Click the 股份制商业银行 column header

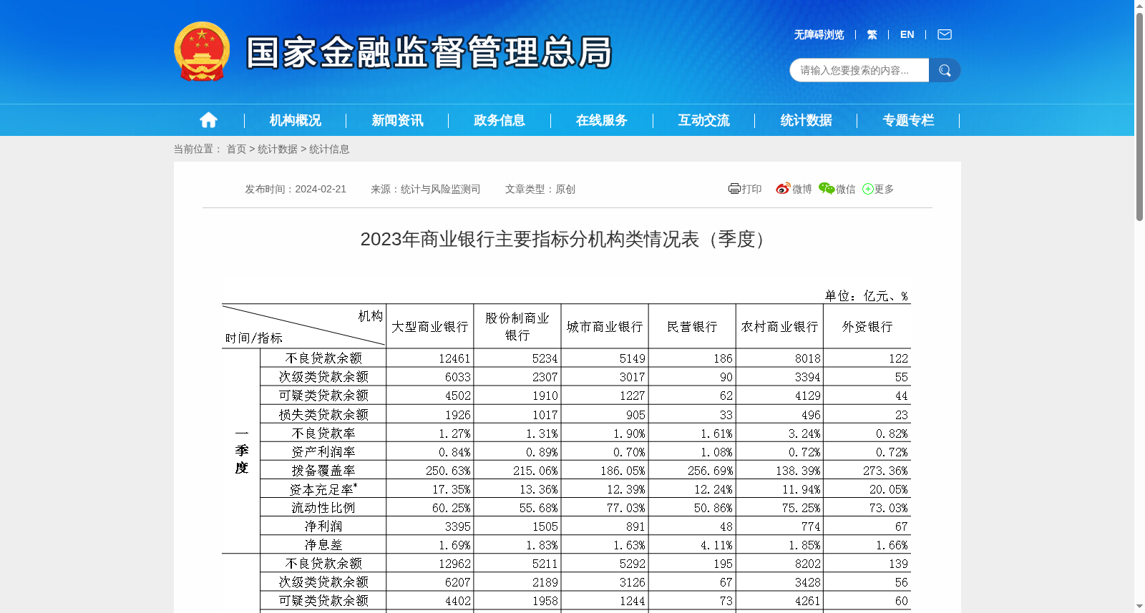517,326
